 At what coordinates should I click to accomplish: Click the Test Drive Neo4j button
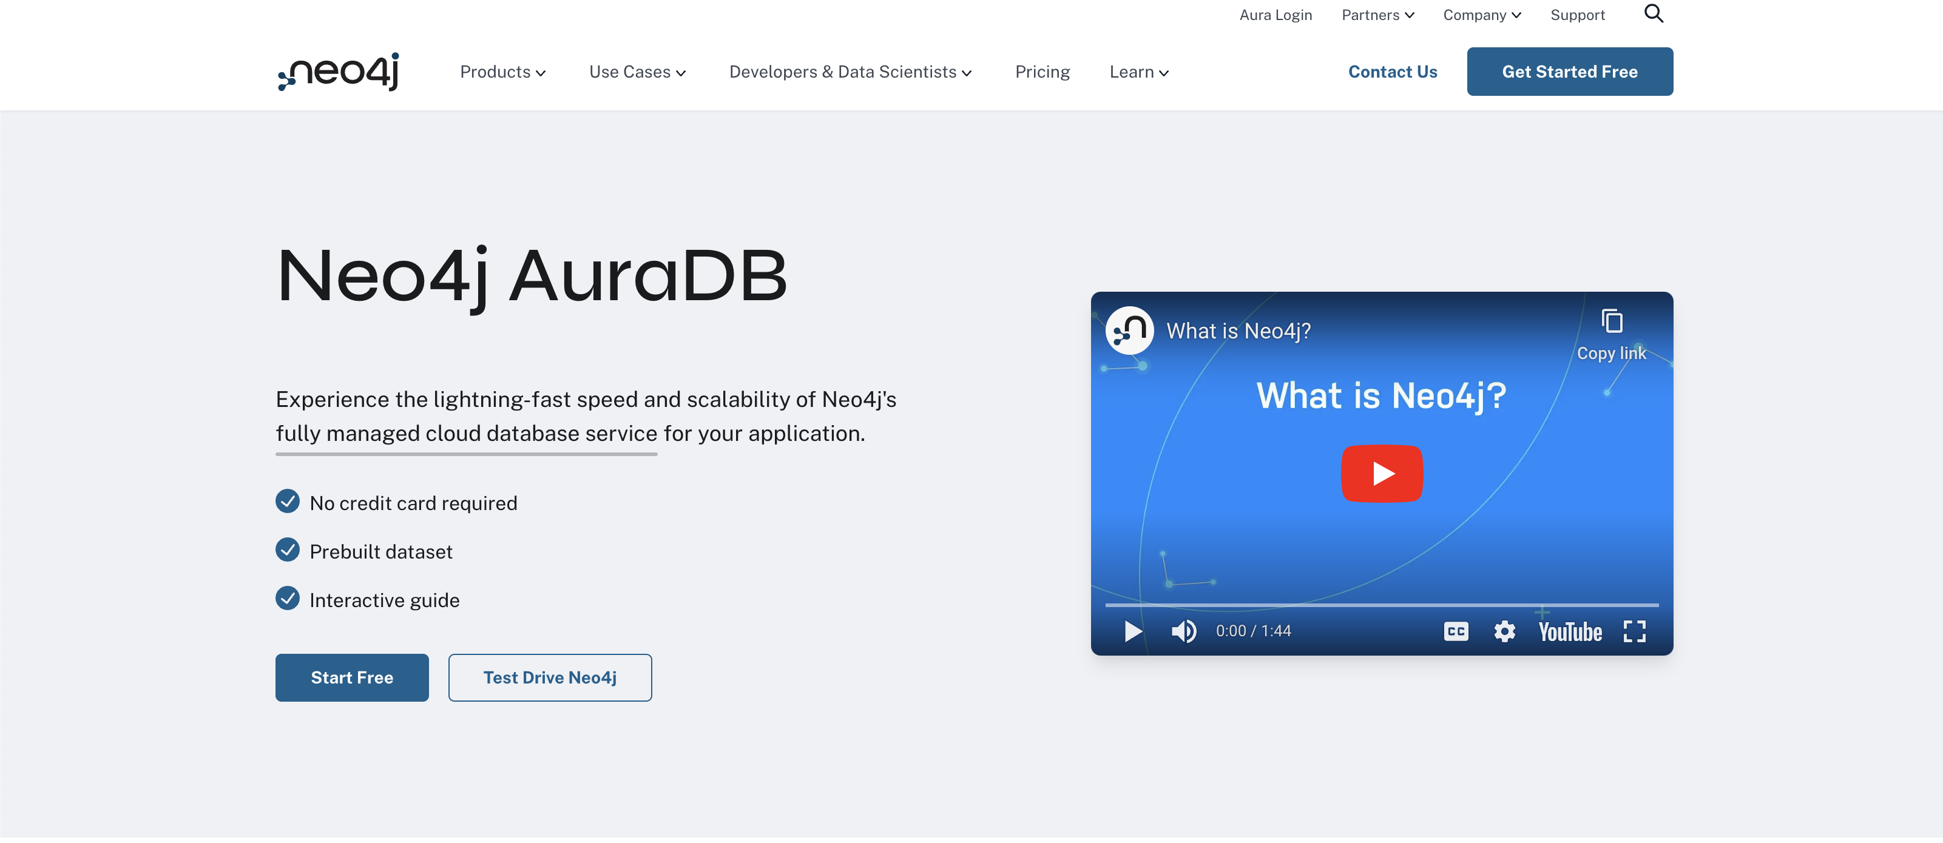550,677
